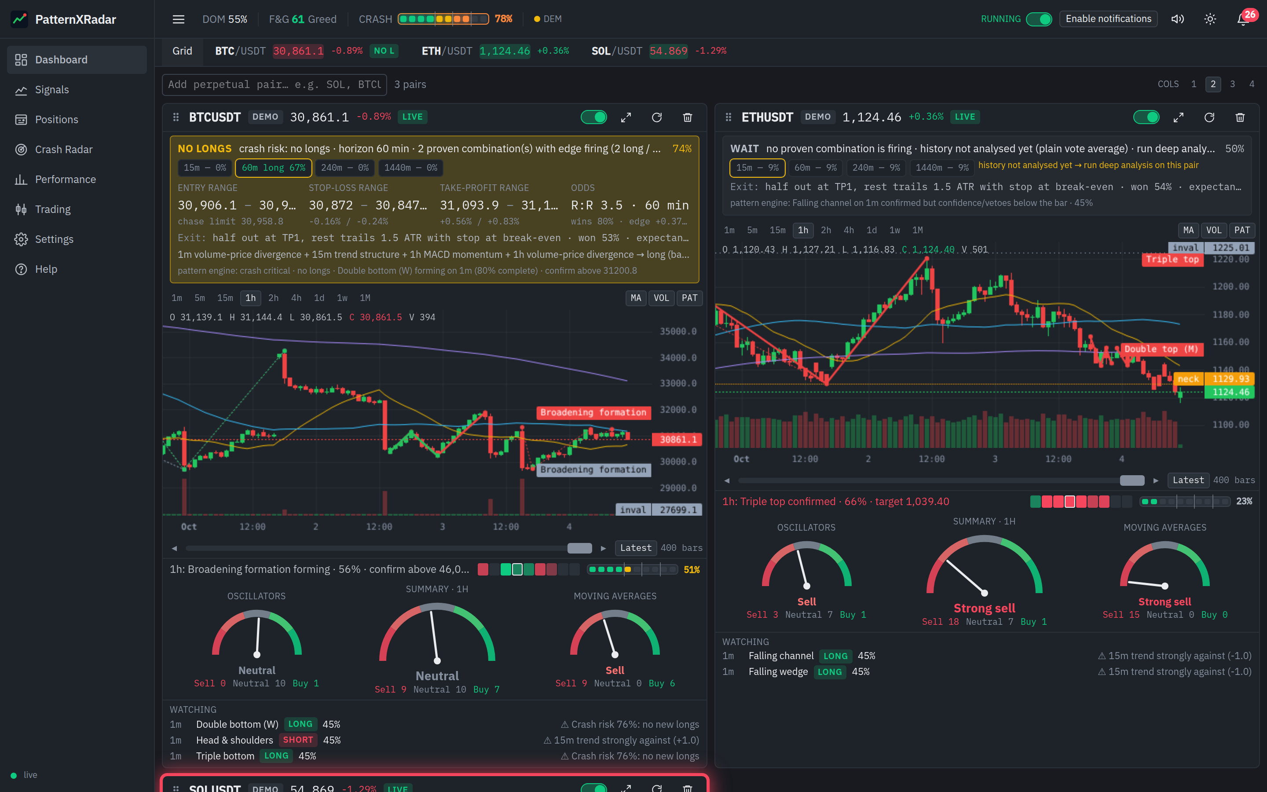Viewport: 1267px width, 792px height.
Task: Click the Head & shoulders watching row
Action: tap(434, 740)
